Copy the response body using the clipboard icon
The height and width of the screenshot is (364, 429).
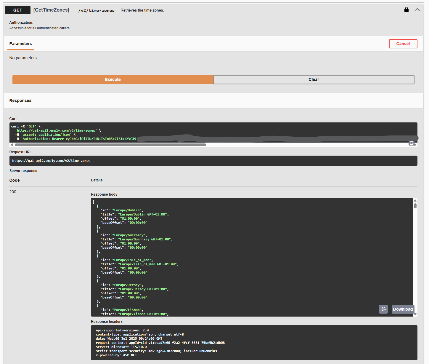click(383, 309)
